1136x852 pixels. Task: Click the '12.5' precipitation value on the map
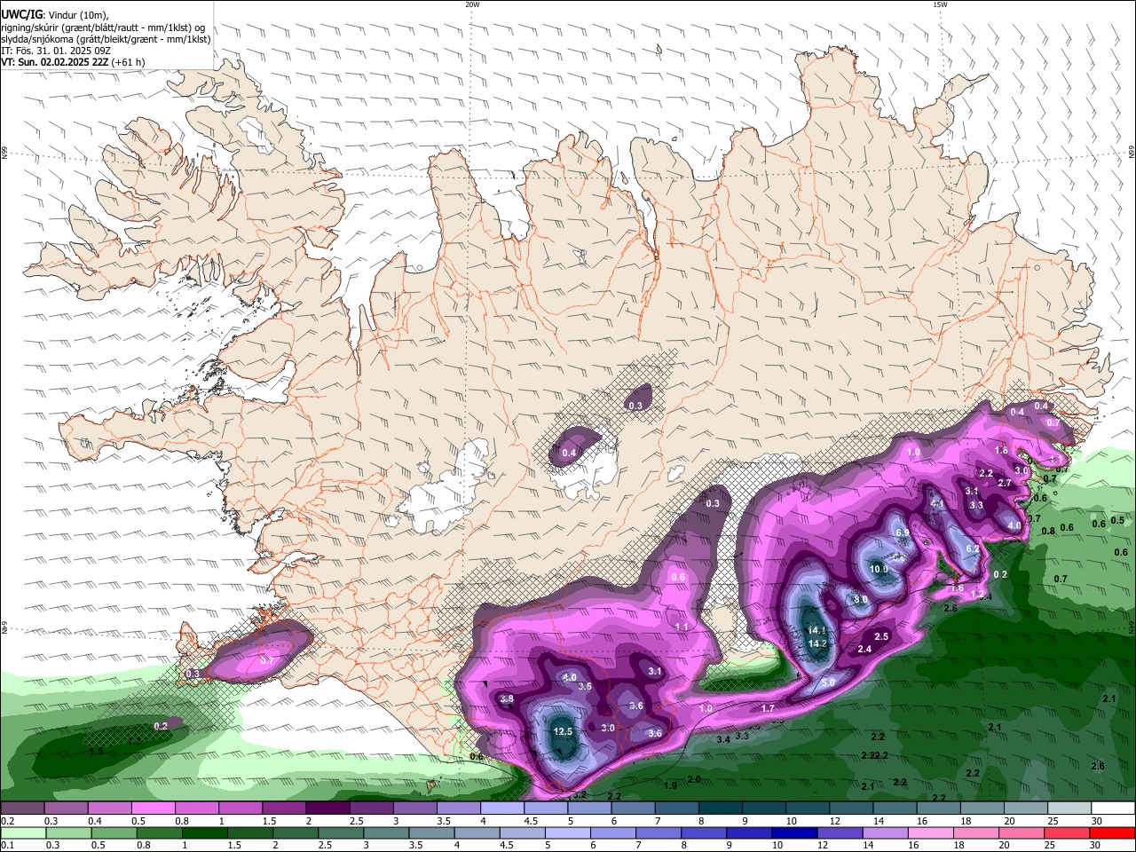point(563,731)
